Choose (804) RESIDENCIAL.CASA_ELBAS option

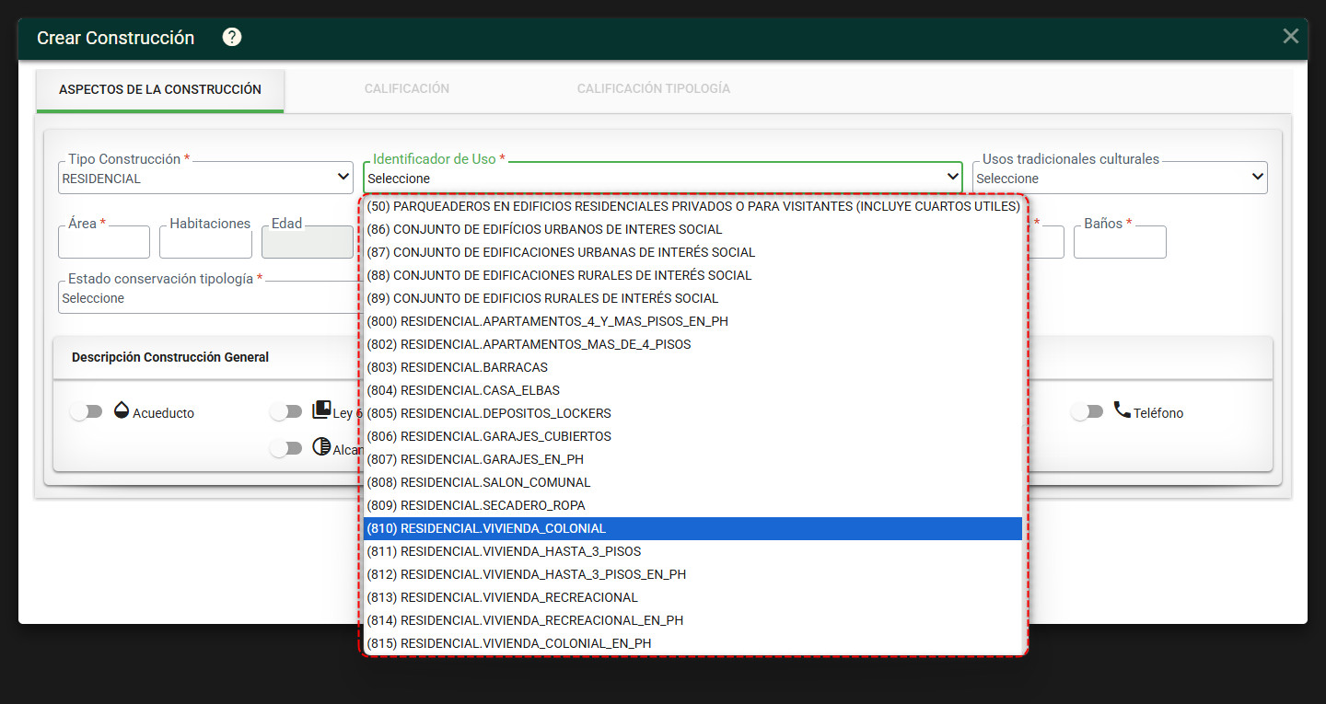[693, 390]
